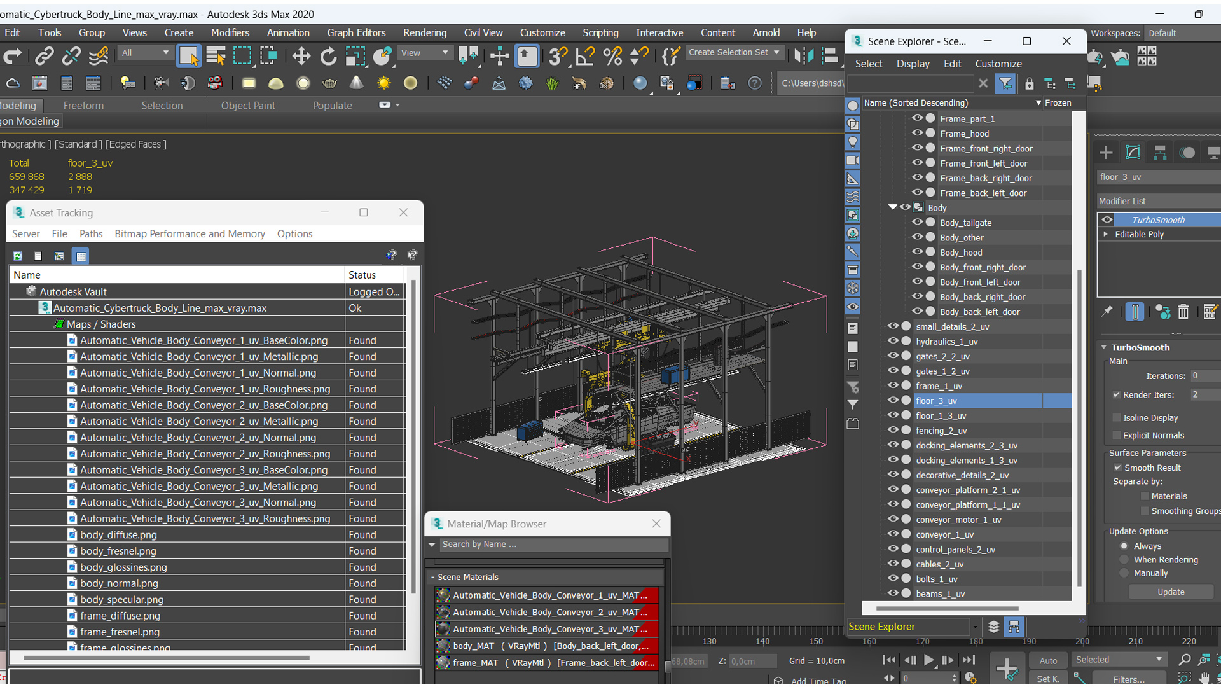1221x687 pixels.
Task: Refresh the Asset Tracking list
Action: pos(18,256)
